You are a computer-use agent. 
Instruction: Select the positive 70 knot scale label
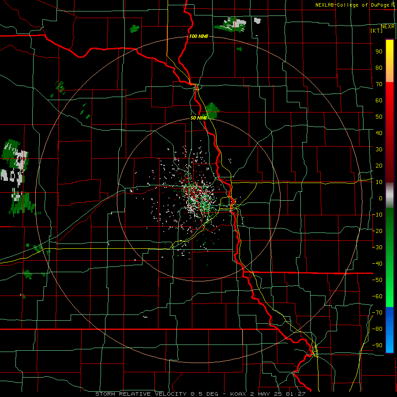[379, 84]
